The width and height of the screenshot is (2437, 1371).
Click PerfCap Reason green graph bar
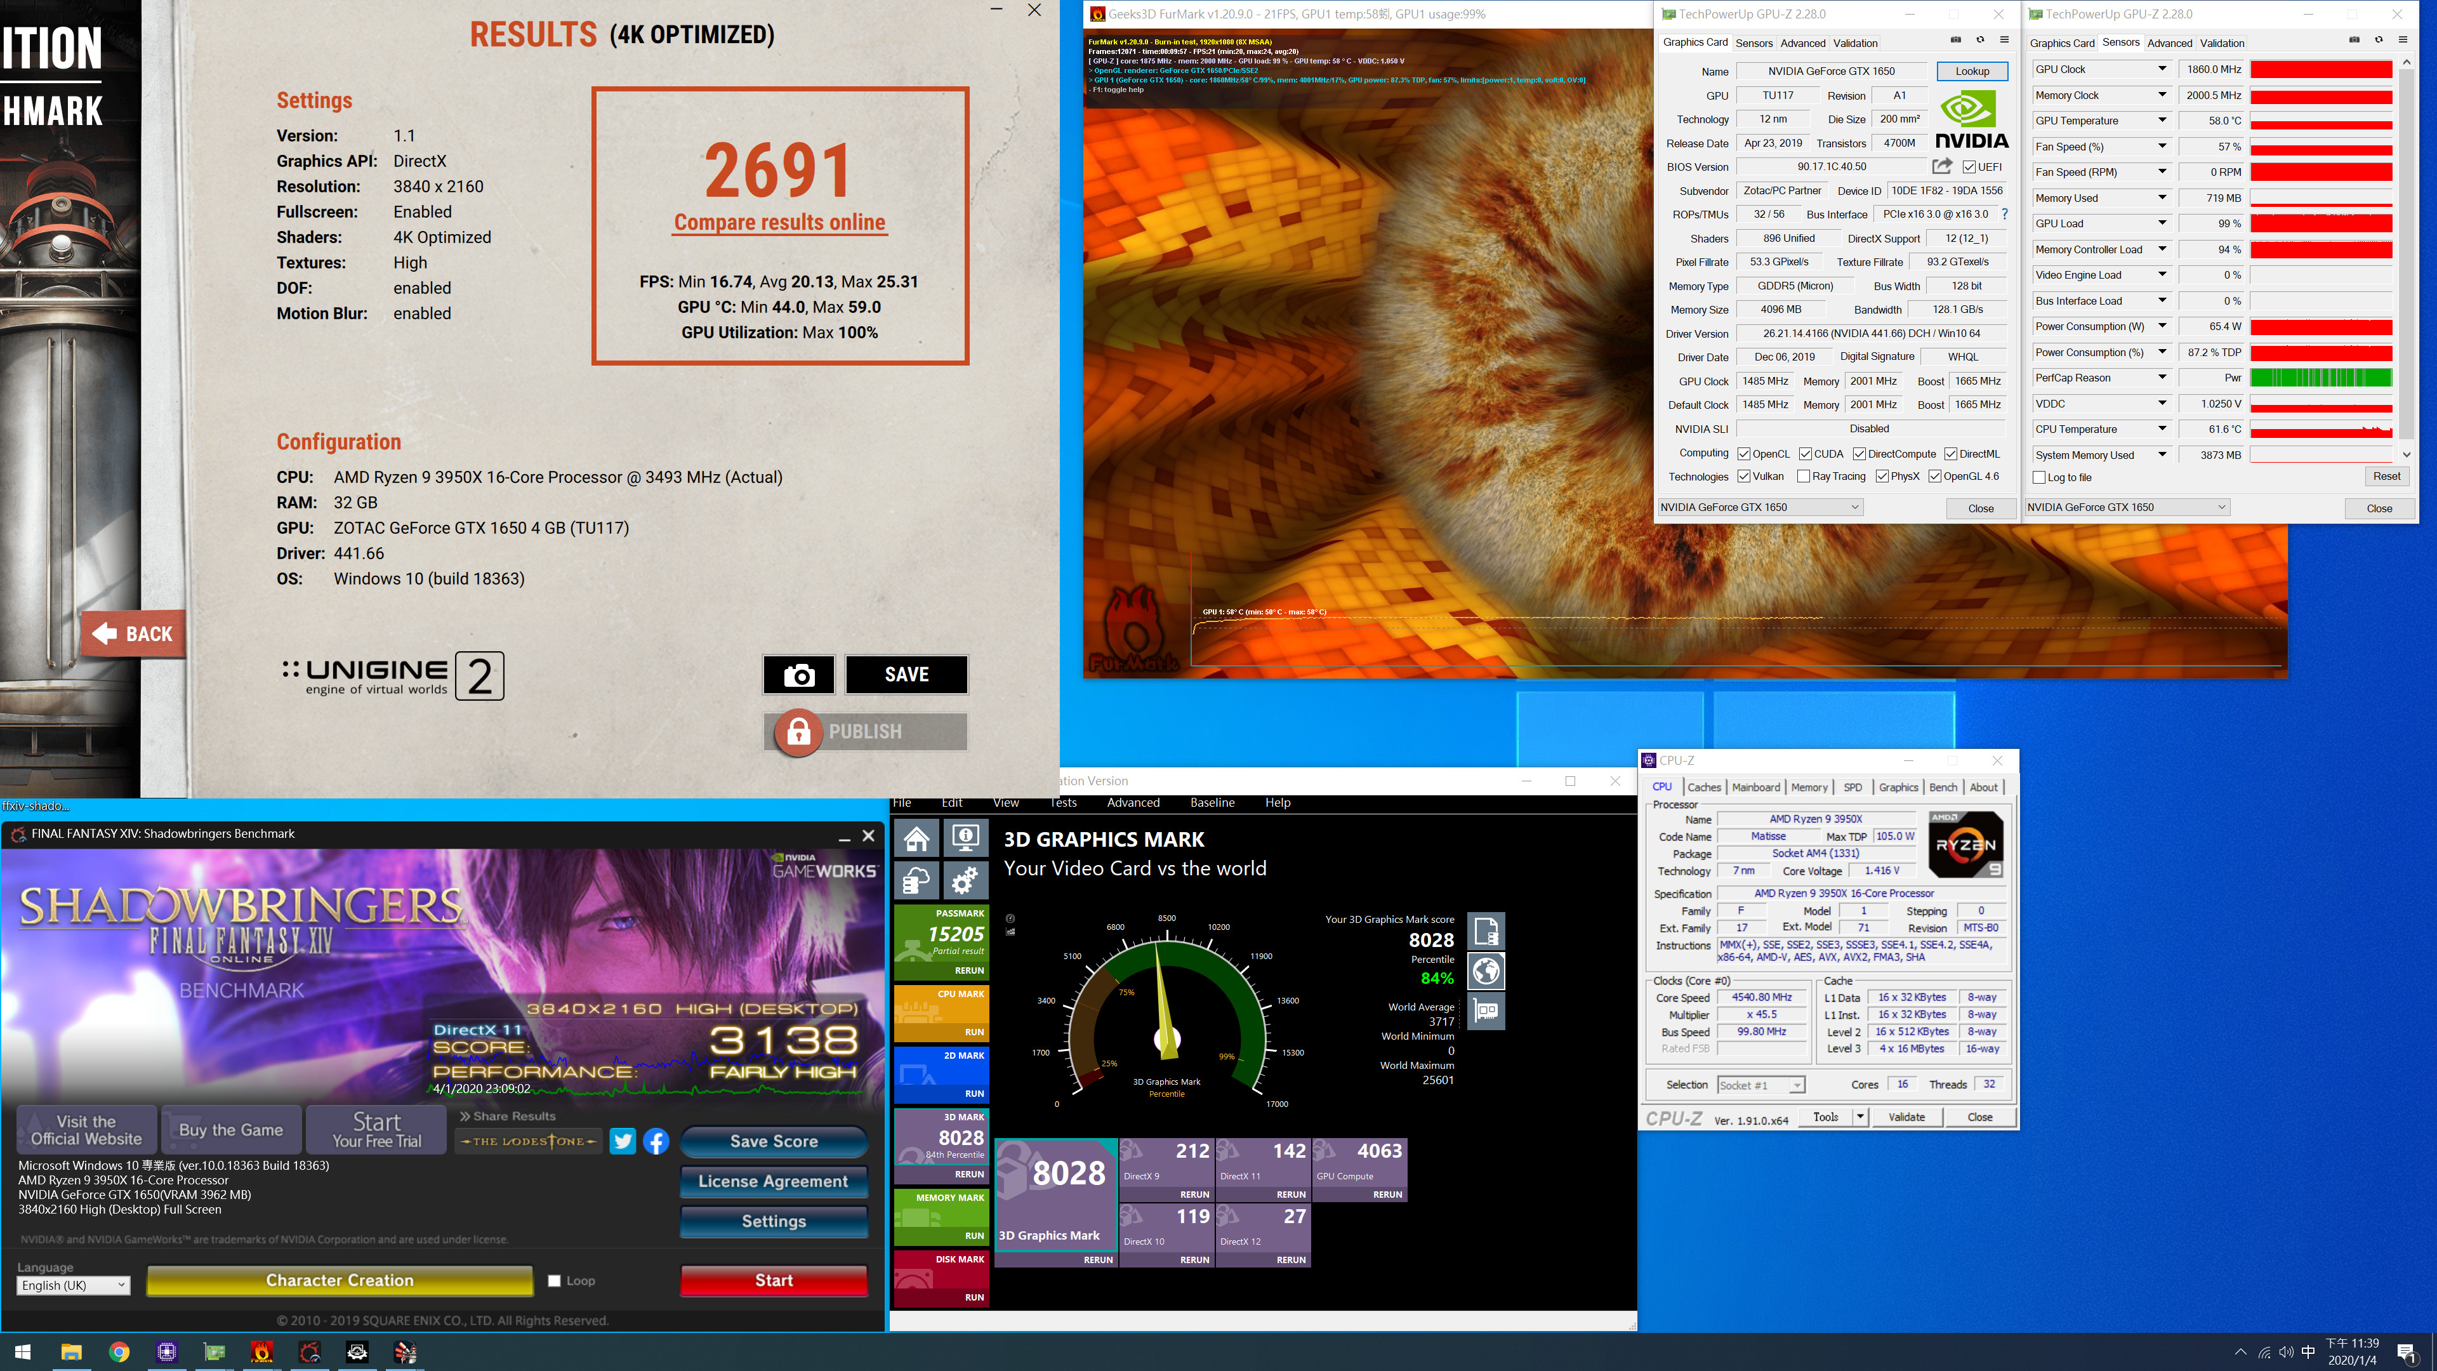(x=2321, y=378)
